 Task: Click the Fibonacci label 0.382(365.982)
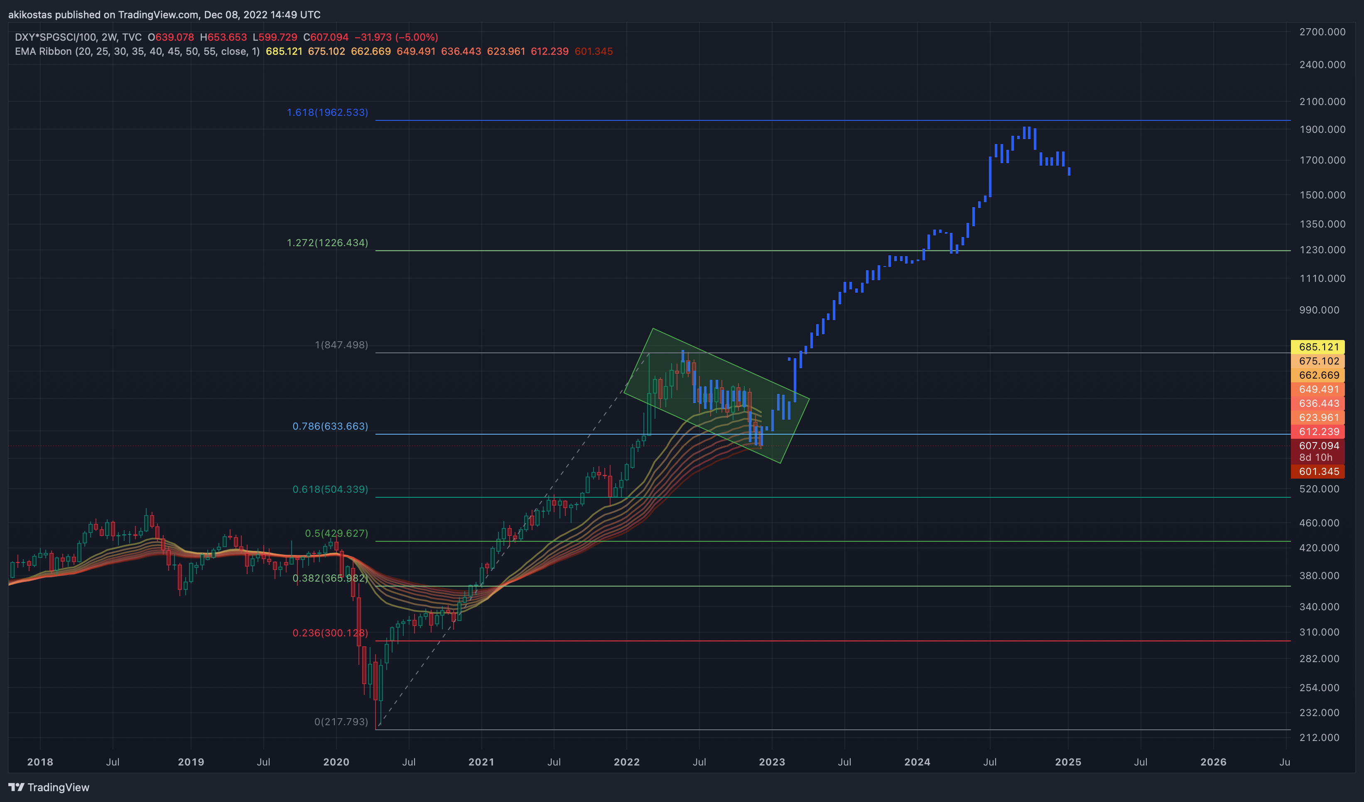point(330,578)
